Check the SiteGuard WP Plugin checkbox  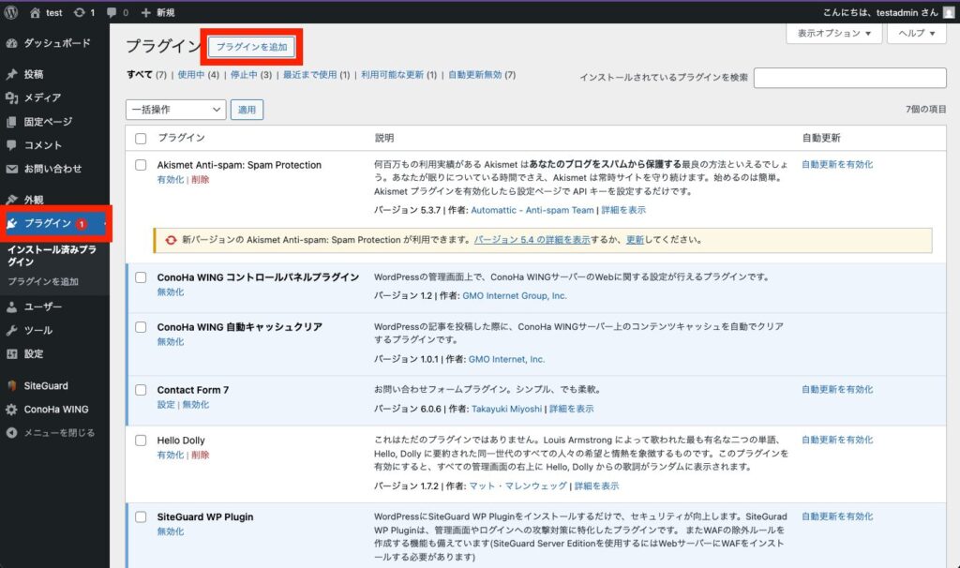[141, 517]
